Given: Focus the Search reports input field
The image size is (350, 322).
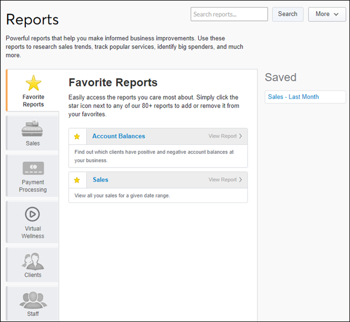Looking at the screenshot, I should click(229, 14).
